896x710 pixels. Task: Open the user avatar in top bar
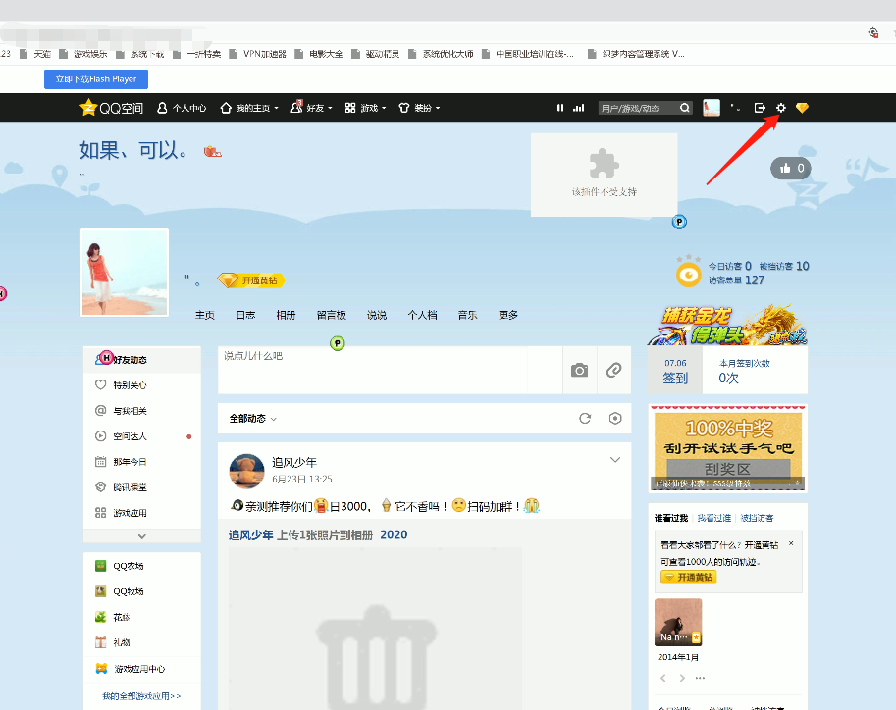pos(712,108)
